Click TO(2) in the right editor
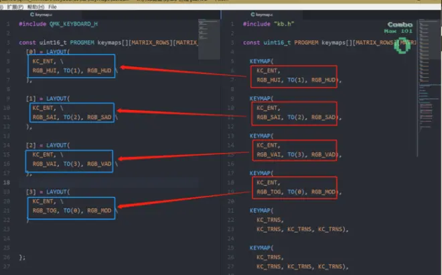This screenshot has width=442, height=275. (296, 117)
